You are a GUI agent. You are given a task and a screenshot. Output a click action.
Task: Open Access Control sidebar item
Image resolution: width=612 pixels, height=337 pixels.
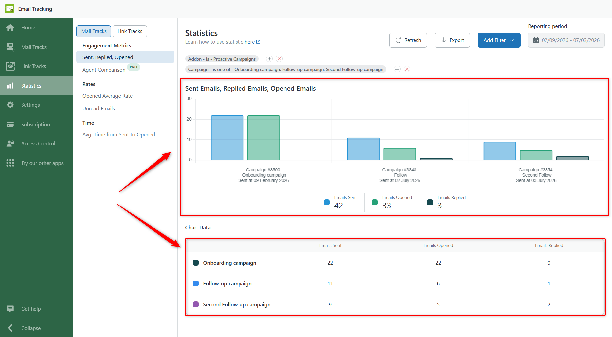[37, 143]
